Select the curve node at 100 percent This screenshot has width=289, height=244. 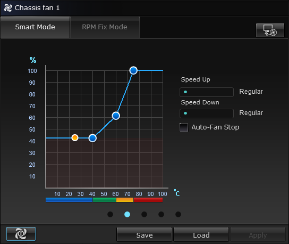pos(133,70)
